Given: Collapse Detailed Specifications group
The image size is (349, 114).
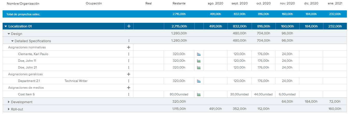Looking at the screenshot, I should (12, 41).
